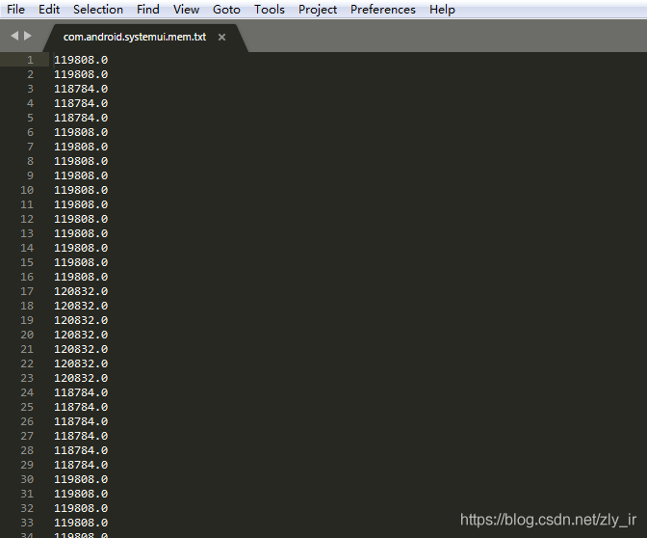The width and height of the screenshot is (647, 538).
Task: Place cursor on line 15 value 119808.0
Action: [x=81, y=262]
